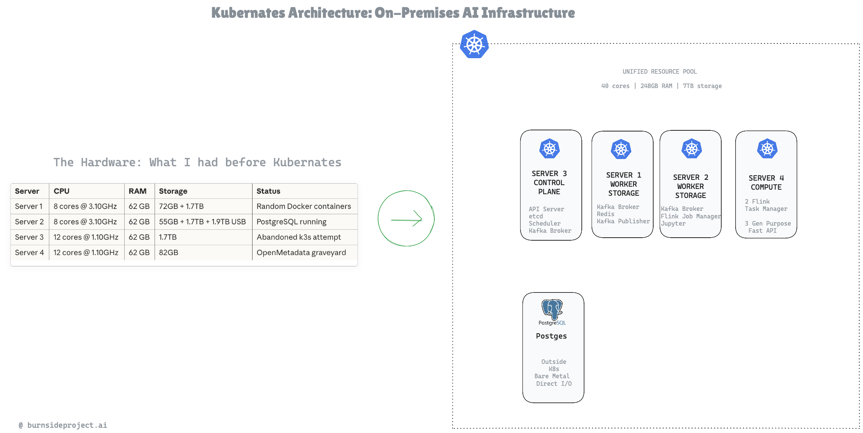Image resolution: width=863 pixels, height=433 pixels.
Task: Click the Status column header
Action: (x=268, y=191)
